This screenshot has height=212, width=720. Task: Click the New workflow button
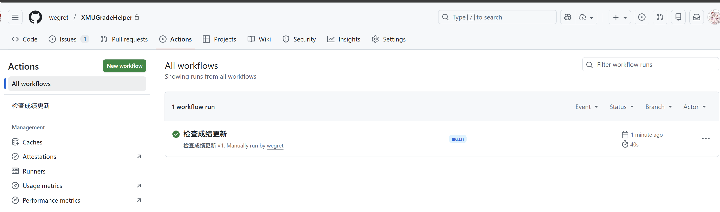pyautogui.click(x=125, y=66)
